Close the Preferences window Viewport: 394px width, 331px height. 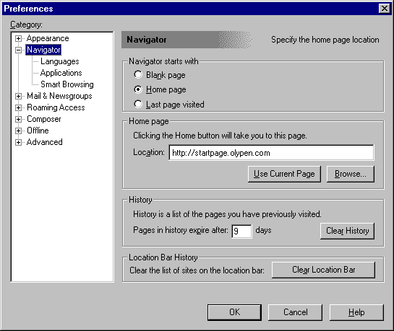[385, 9]
